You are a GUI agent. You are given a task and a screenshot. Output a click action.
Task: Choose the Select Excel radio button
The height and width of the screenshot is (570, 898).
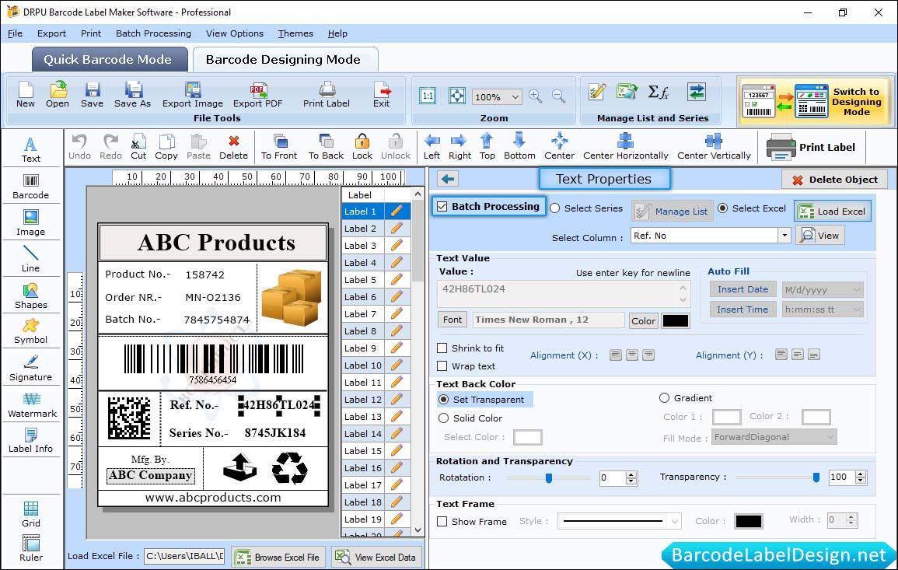(723, 208)
